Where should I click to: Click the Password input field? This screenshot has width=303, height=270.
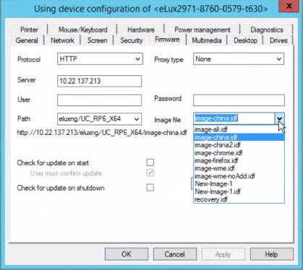click(239, 100)
